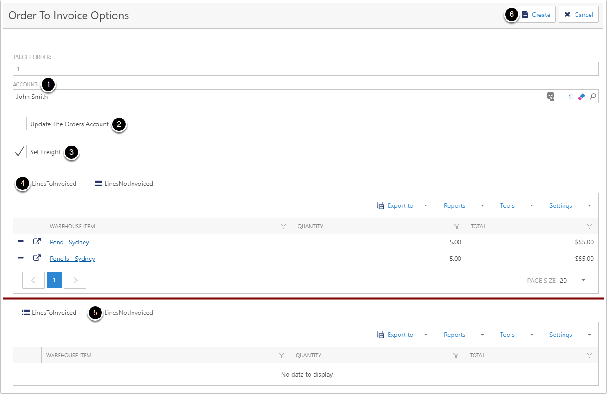Open the account picker ellipsis icon

[551, 97]
